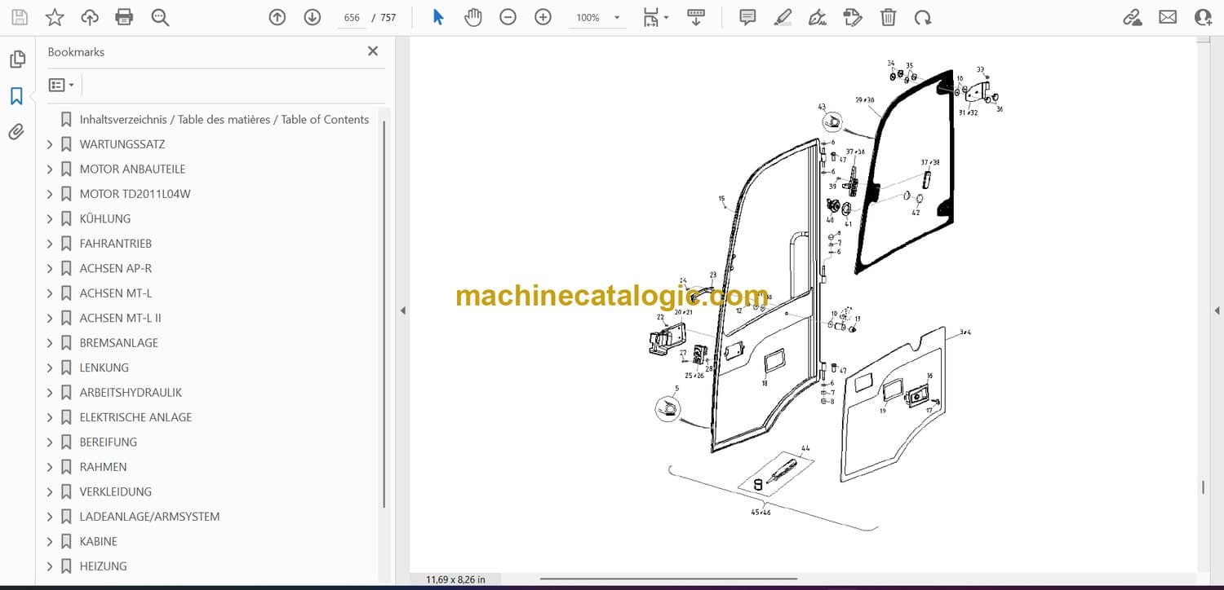Screen dimensions: 1224x590
Task: Toggle the Attachments paperclip panel
Action: (x=16, y=132)
